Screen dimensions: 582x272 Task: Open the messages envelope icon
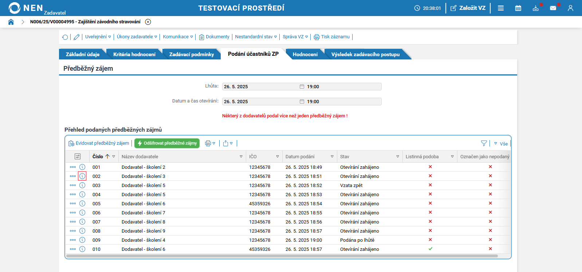coord(553,8)
